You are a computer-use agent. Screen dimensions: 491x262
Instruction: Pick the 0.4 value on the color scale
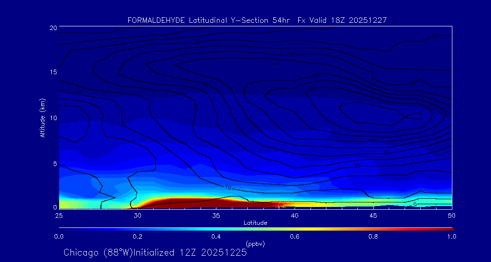click(x=216, y=237)
